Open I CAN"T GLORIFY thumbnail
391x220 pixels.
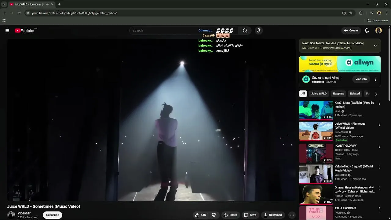(316, 153)
